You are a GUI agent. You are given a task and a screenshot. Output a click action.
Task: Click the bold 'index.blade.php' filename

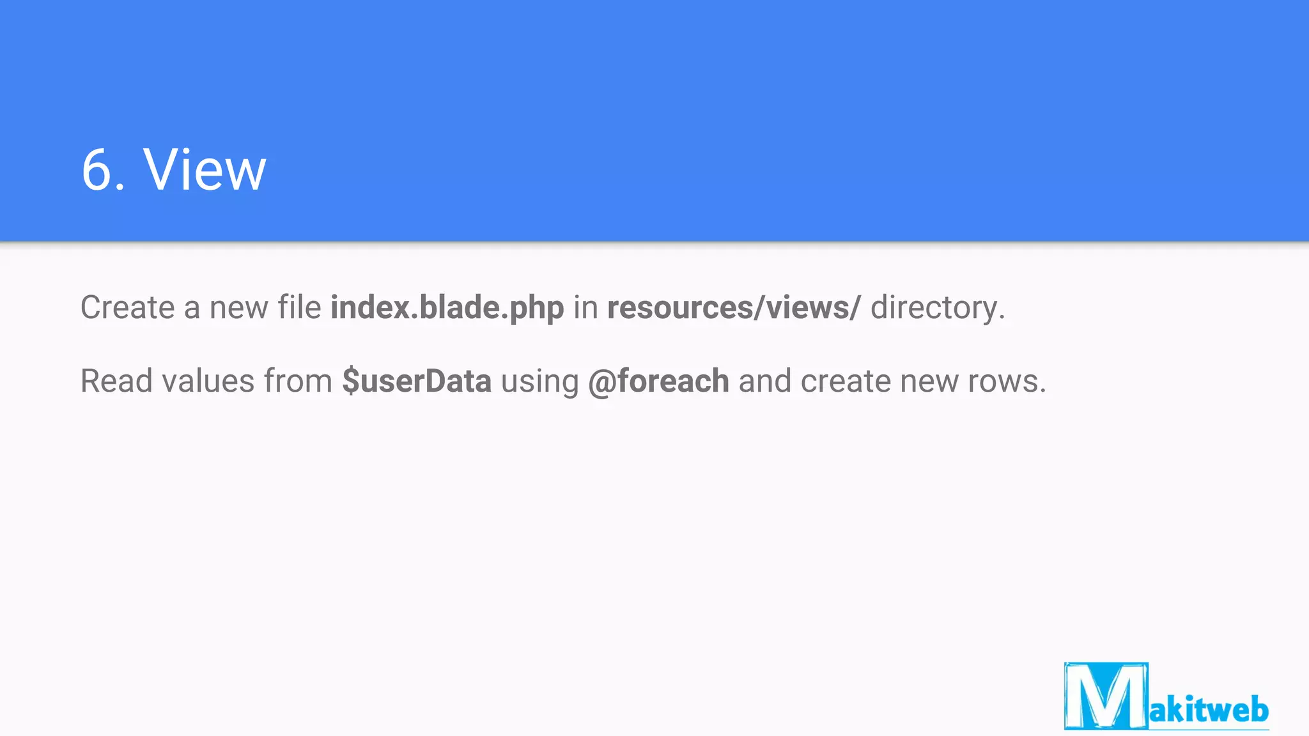pyautogui.click(x=447, y=308)
